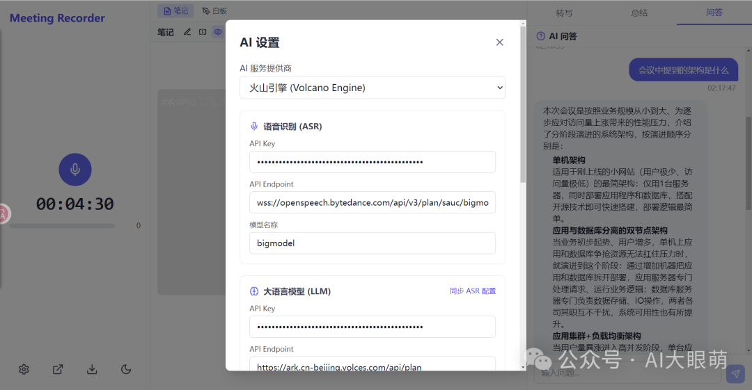Screen dimensions: 752x390
Task: Switch to the 问答 tab
Action: click(x=714, y=13)
